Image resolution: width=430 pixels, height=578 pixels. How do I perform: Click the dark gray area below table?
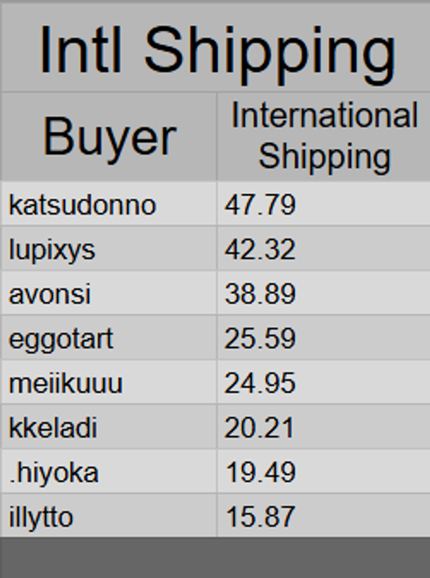(x=215, y=558)
